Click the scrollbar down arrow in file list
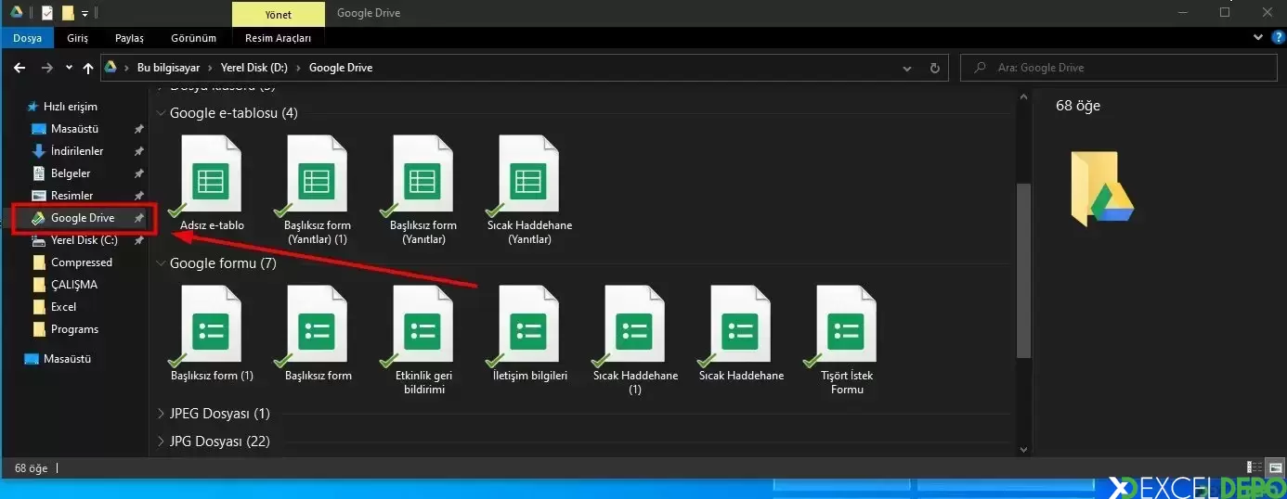Image resolution: width=1287 pixels, height=499 pixels. [1024, 449]
